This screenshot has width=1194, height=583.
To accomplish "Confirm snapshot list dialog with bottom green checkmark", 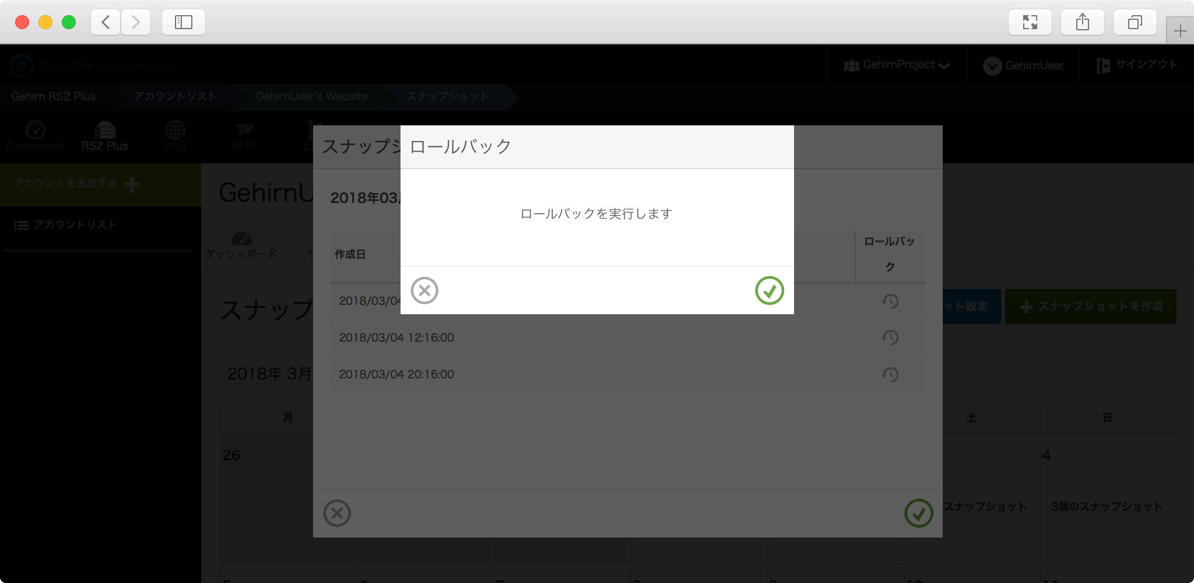I will click(918, 513).
